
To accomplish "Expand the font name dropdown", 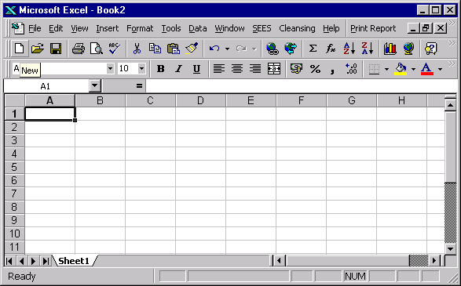I will 110,69.
